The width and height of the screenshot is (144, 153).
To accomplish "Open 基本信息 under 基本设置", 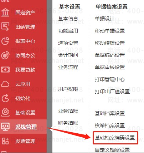I will pyautogui.click(x=68, y=19).
